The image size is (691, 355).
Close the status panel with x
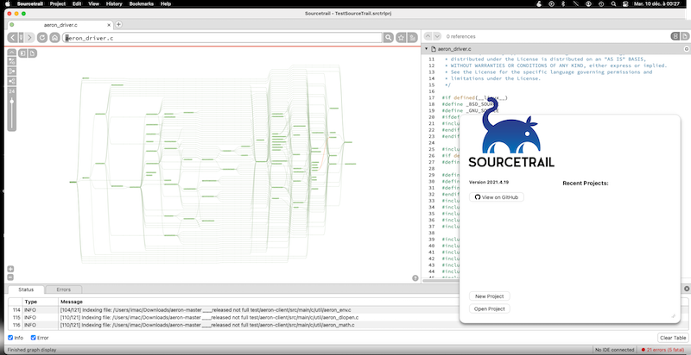(687, 289)
